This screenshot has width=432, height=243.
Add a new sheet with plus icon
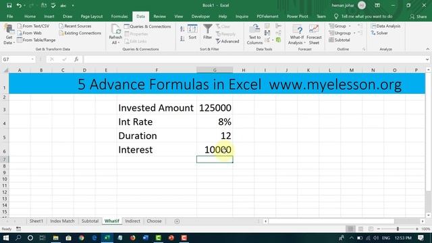pyautogui.click(x=177, y=221)
